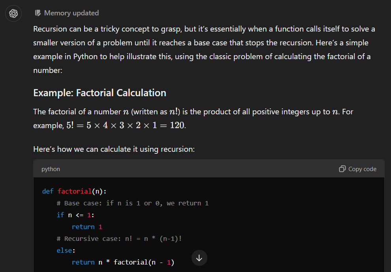The height and width of the screenshot is (272, 391).
Task: Click the Example: Factorial Calculation heading
Action: [100, 93]
